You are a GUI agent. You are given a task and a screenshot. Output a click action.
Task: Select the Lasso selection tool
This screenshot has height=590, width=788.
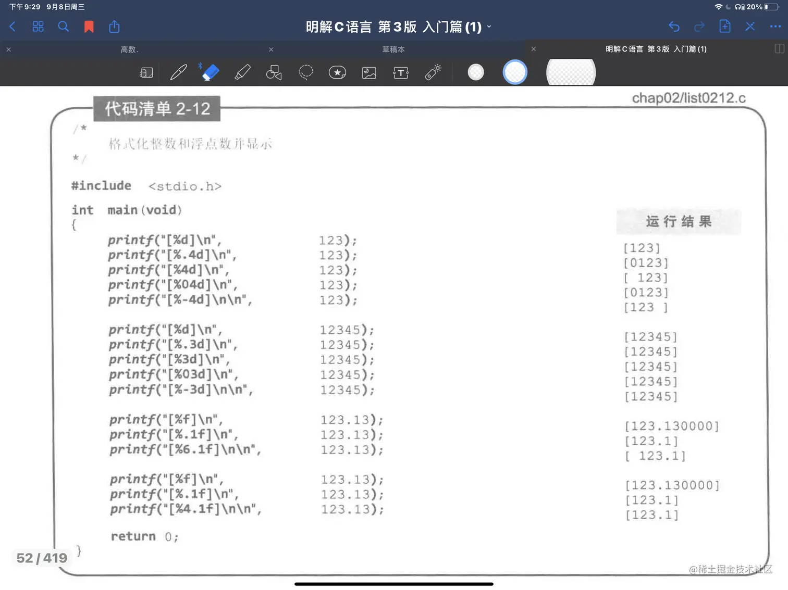pos(306,72)
